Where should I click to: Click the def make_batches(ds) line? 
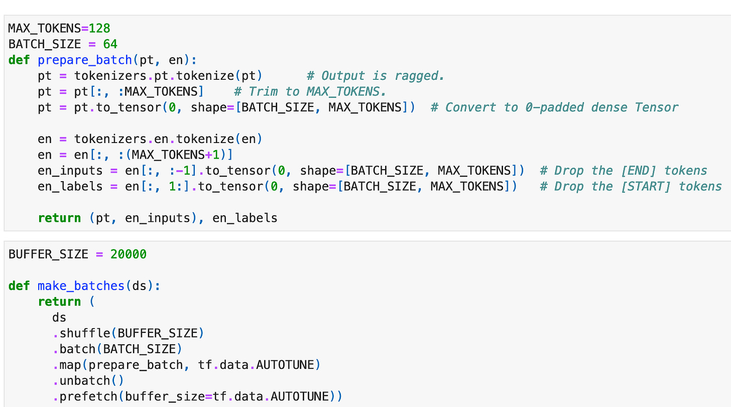(x=84, y=286)
